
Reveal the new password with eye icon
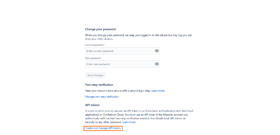[x=156, y=64]
